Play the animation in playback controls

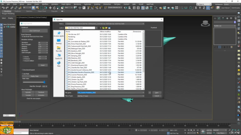click(x=191, y=130)
